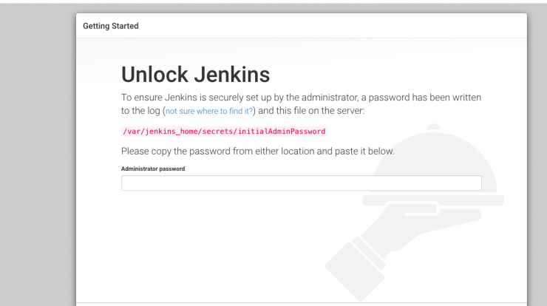Click the "and this file on the server:" text

click(x=311, y=111)
